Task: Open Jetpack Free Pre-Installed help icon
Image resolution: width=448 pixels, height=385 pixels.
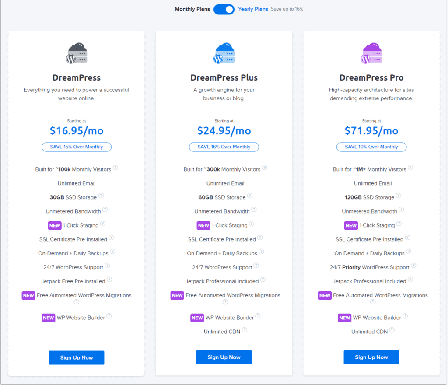Action: click(109, 279)
